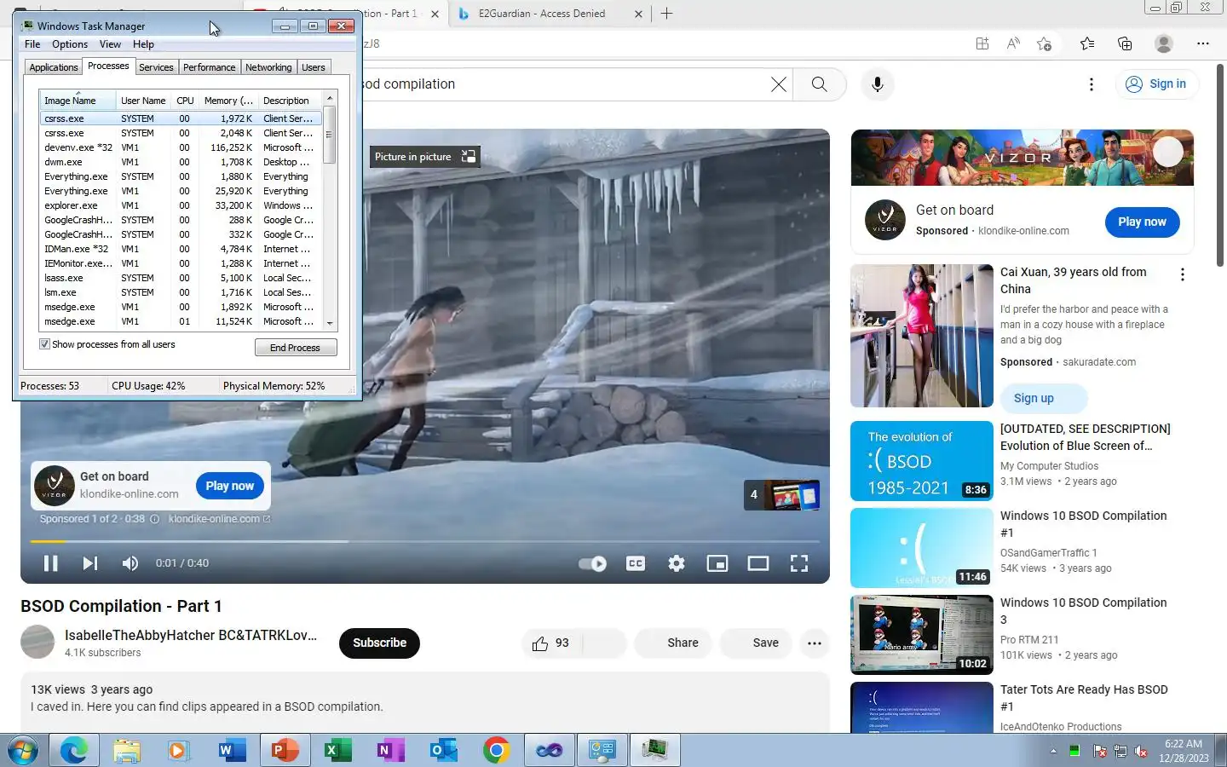The height and width of the screenshot is (767, 1227).
Task: Open browser profile avatar
Action: (1164, 43)
